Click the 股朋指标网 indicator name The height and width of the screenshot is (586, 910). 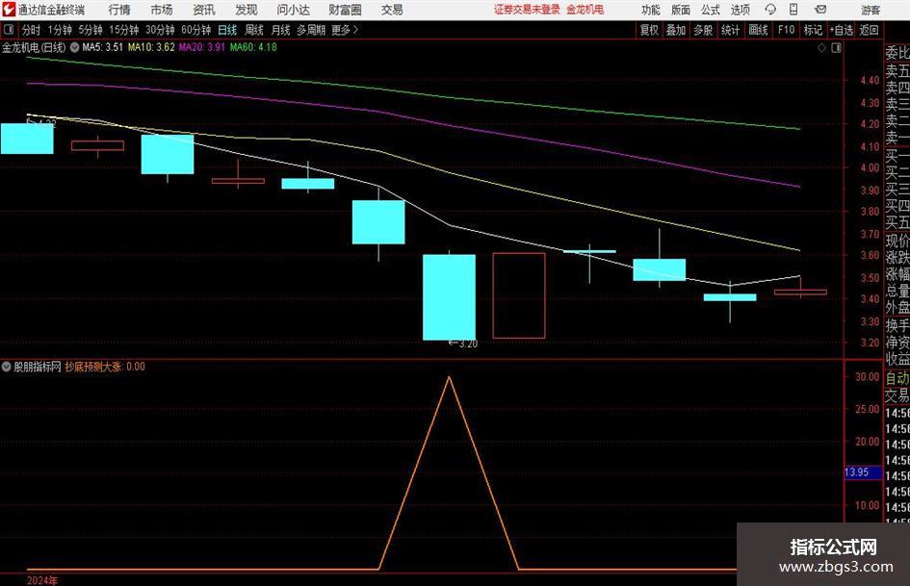38,367
